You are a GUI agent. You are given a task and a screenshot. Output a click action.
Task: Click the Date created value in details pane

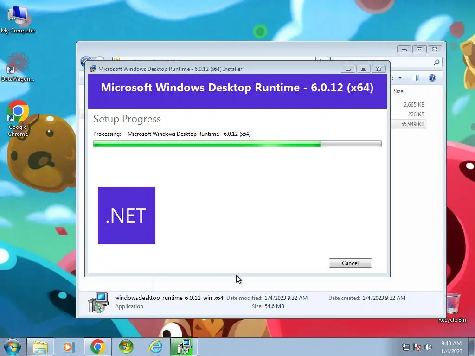(x=384, y=298)
